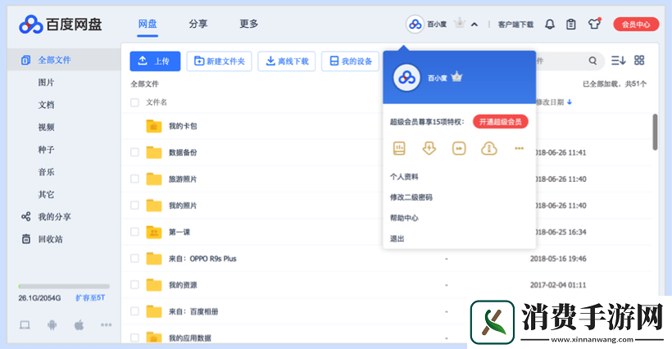The width and height of the screenshot is (672, 349).
Task: Click the notification bell icon
Action: tap(550, 25)
